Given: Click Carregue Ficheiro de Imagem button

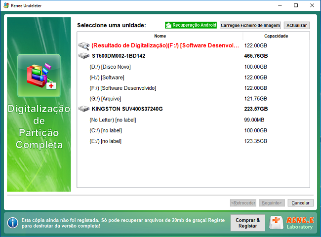Looking at the screenshot, I should (x=250, y=25).
